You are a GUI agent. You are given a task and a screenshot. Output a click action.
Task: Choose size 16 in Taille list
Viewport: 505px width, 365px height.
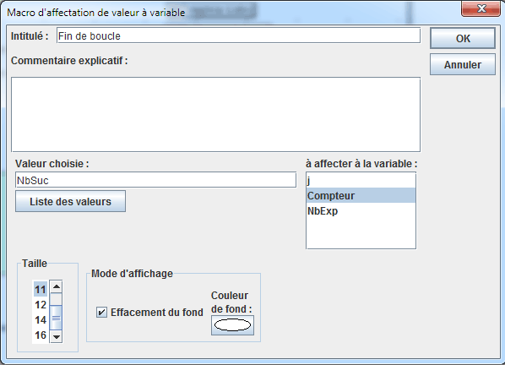pyautogui.click(x=41, y=335)
